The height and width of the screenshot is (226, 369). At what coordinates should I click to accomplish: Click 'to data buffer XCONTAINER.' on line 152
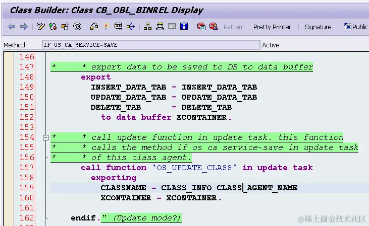(167, 117)
